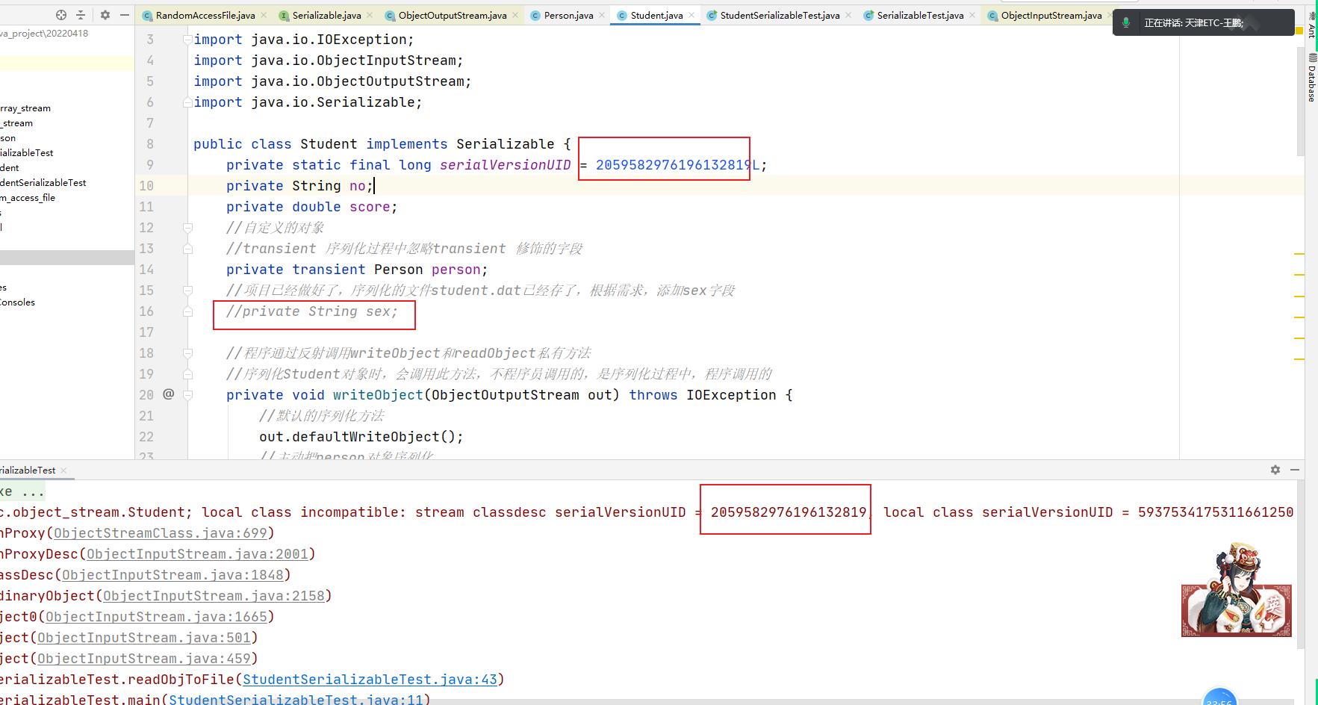Close the run tab in the console panel
1318x705 pixels.
63,470
